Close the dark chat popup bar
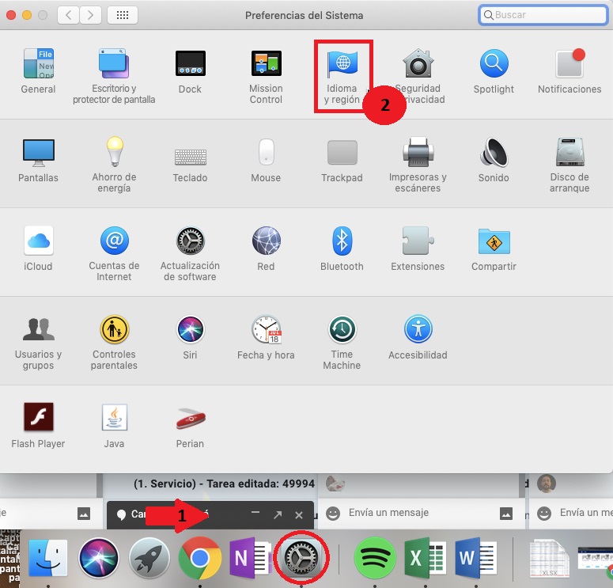Viewport: 613px width, 588px height. [x=299, y=515]
